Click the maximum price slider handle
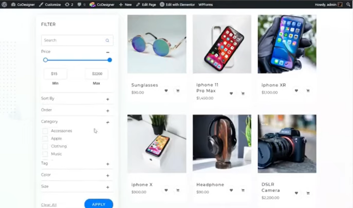This screenshot has height=208, width=353. (110, 60)
